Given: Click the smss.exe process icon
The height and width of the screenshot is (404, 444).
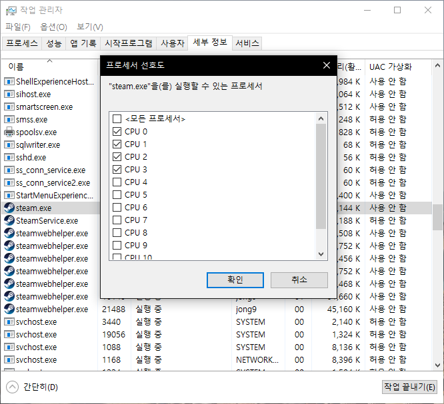Looking at the screenshot, I should [9, 120].
